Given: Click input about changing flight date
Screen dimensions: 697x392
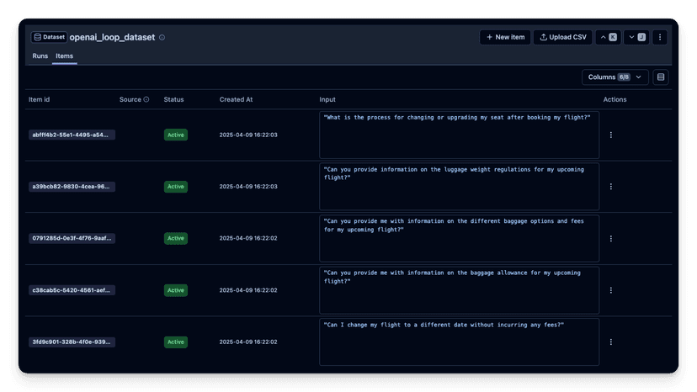Looking at the screenshot, I should (x=459, y=342).
